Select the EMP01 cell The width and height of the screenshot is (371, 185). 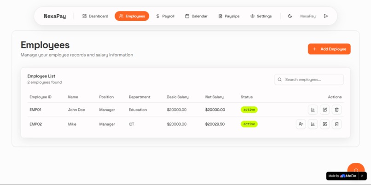(36, 110)
